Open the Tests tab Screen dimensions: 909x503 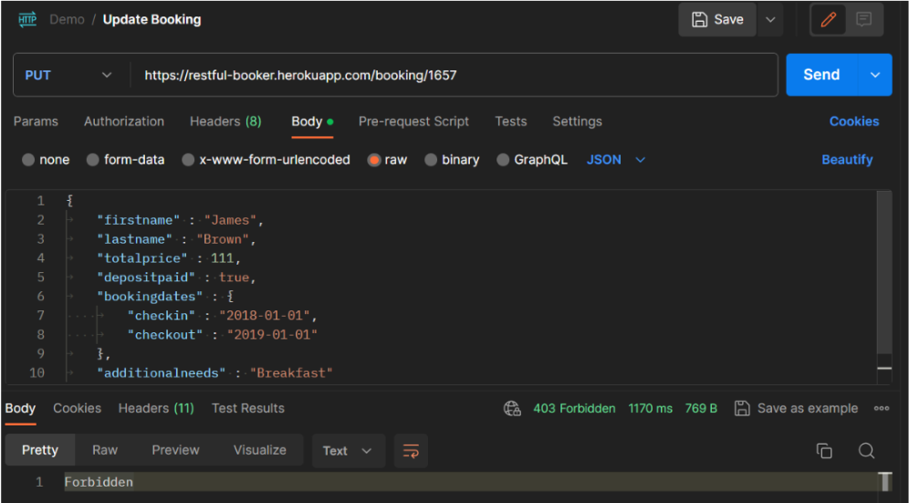(511, 121)
